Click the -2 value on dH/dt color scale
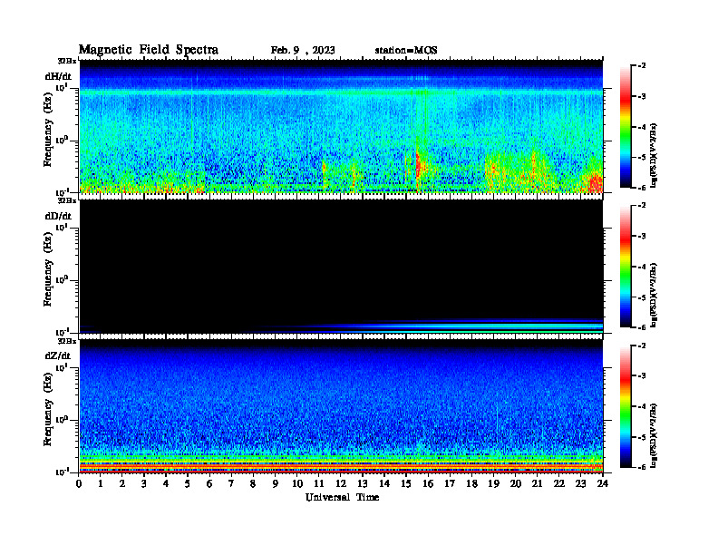 [642, 66]
